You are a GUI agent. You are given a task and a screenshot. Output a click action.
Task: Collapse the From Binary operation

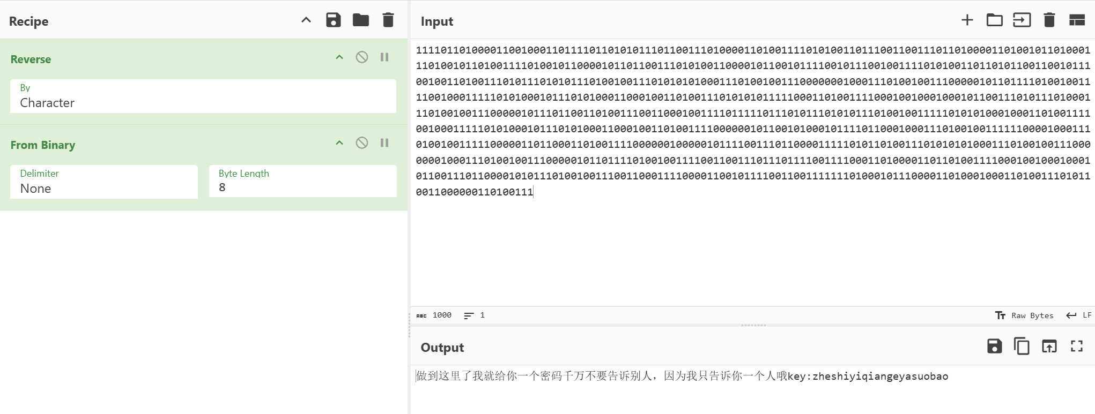point(339,143)
